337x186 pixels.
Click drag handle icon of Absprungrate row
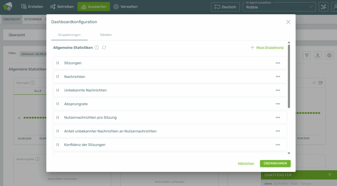pos(58,104)
